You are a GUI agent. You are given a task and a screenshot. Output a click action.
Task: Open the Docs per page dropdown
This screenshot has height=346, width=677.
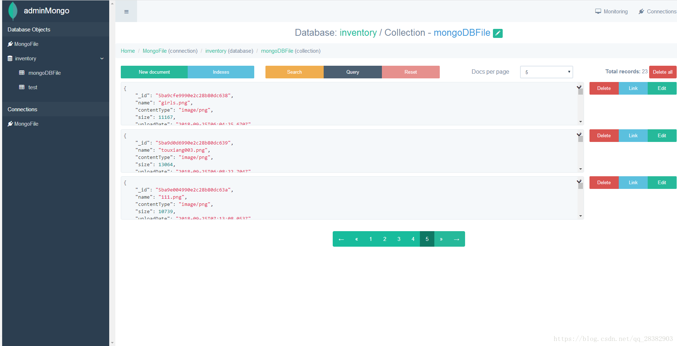[546, 72]
